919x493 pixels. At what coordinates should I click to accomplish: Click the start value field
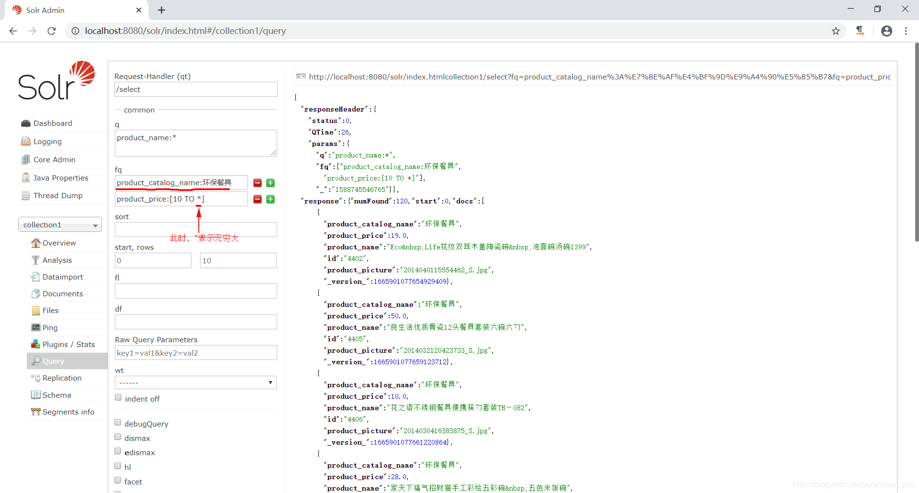pyautogui.click(x=153, y=260)
